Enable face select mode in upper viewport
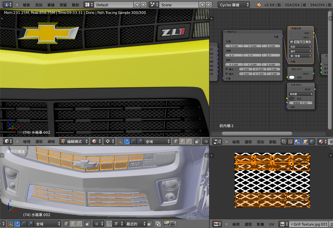333x228 pixels. click(189, 141)
